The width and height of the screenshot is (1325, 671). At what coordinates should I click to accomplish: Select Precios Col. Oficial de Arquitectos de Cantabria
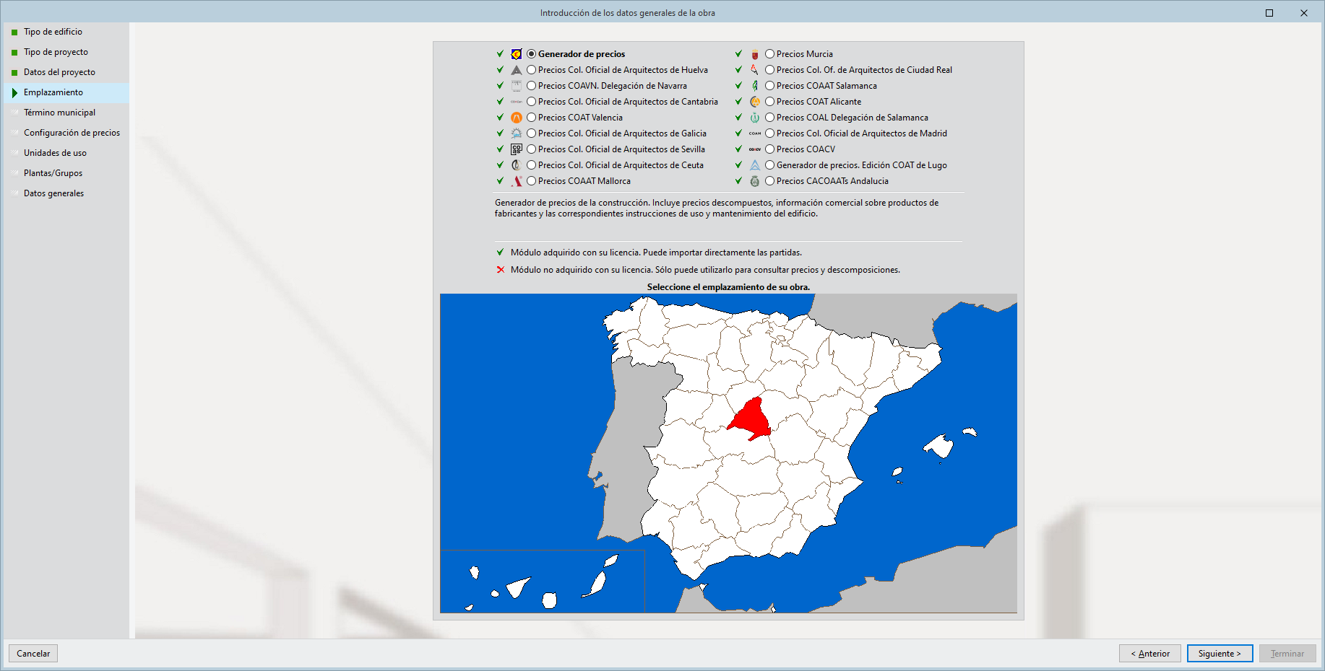[x=532, y=102]
